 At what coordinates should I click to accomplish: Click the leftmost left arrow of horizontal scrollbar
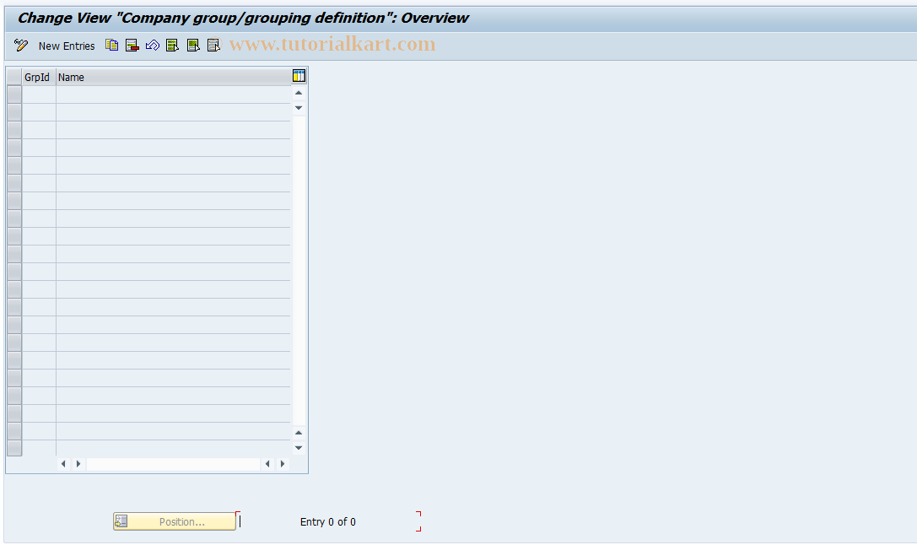click(63, 464)
